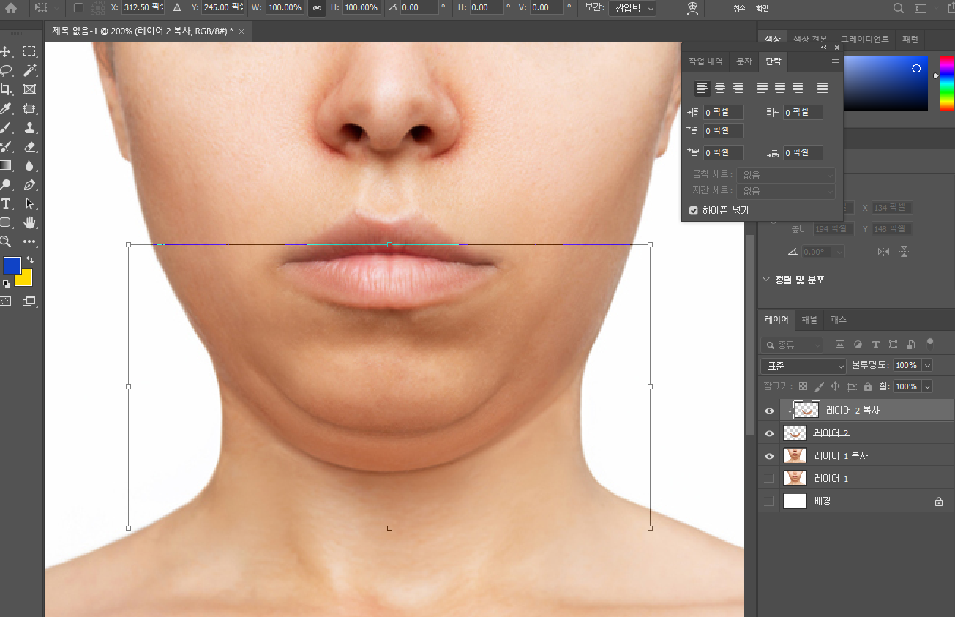Image resolution: width=955 pixels, height=617 pixels.
Task: Hide the 레이어 2 layer
Action: pos(768,433)
